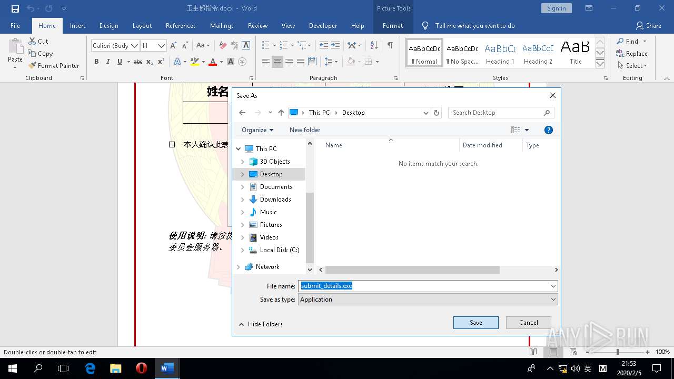The height and width of the screenshot is (379, 674).
Task: Click the zoom slider in the status bar
Action: point(618,352)
